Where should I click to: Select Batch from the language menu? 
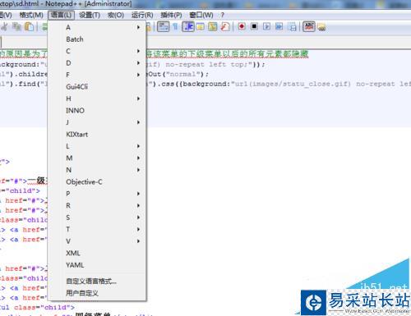(97, 39)
